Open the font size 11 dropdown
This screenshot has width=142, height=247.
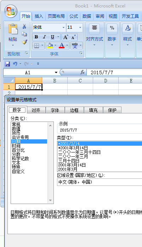tap(80, 27)
